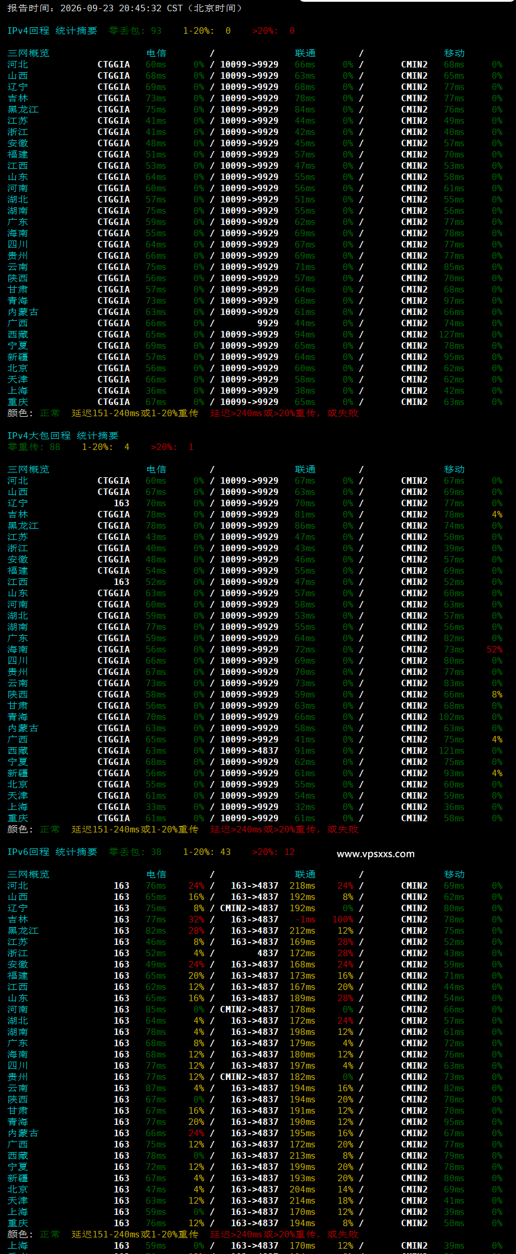Select the "218ms" Unicom latency for 河北
This screenshot has height=1254, width=516.
pyautogui.click(x=302, y=886)
